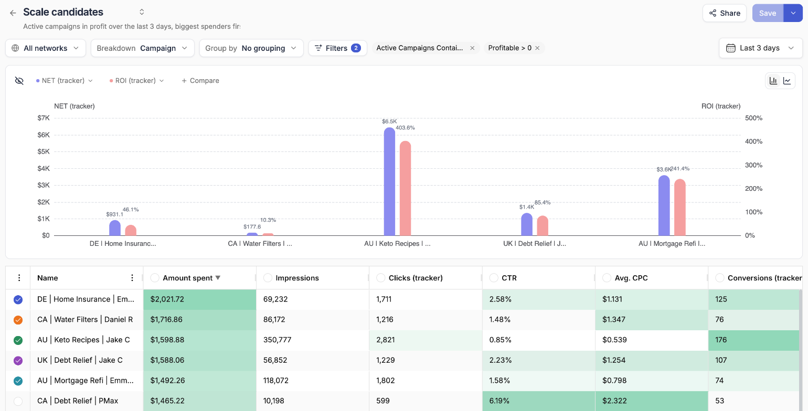Open the table options three-dot menu
808x411 pixels.
click(x=19, y=278)
